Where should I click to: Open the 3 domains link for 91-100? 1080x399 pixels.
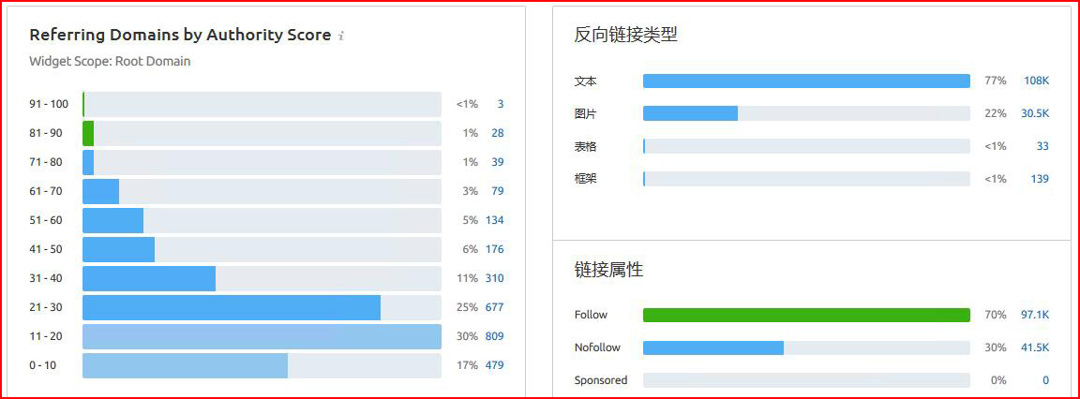pos(500,104)
